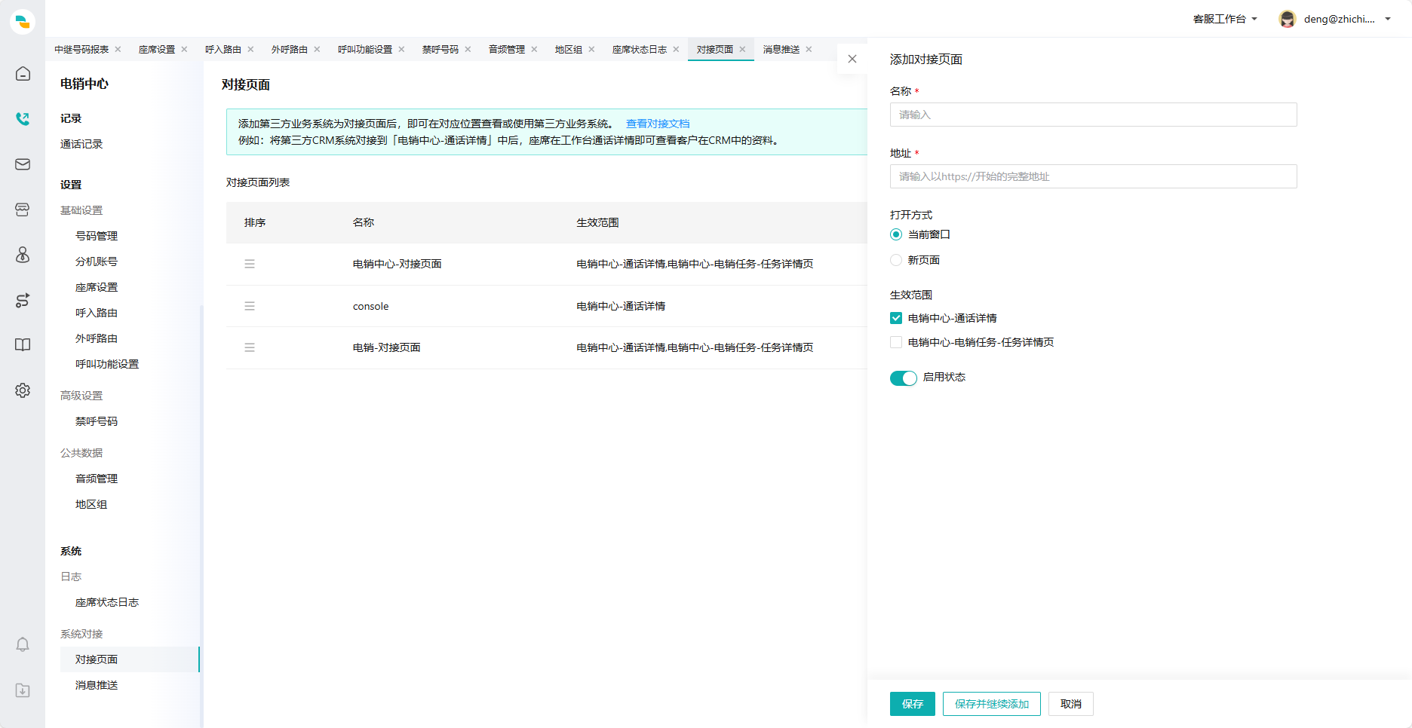Select the 当前窗口 radio option
The image size is (1412, 728).
click(896, 234)
